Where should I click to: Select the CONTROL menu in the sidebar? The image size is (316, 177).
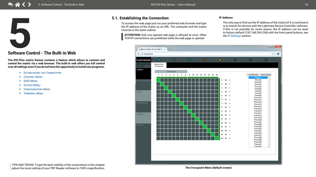[x=143, y=73]
